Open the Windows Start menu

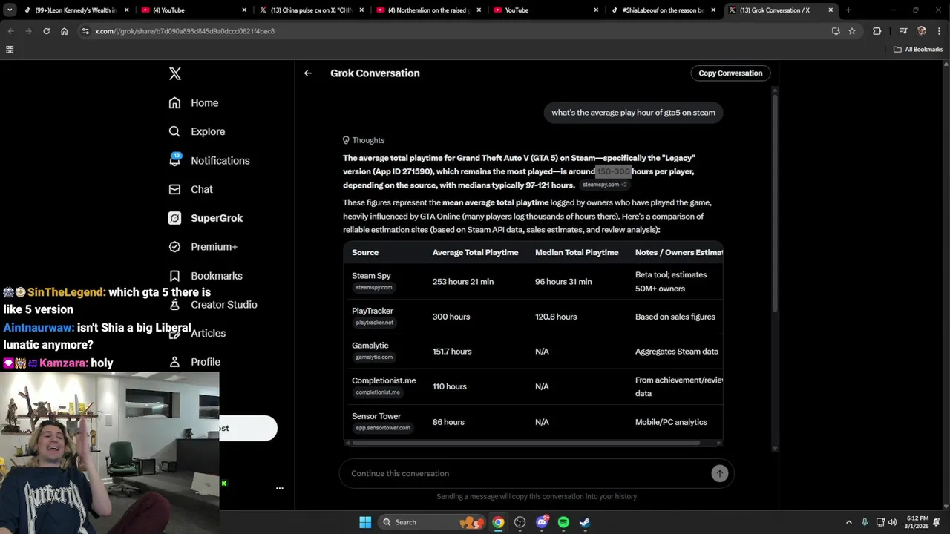(x=365, y=522)
